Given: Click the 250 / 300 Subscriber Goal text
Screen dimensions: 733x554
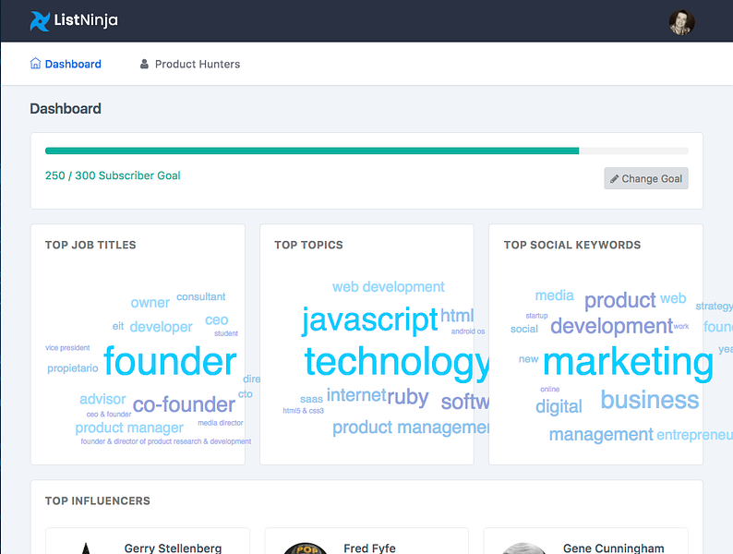Looking at the screenshot, I should point(113,175).
